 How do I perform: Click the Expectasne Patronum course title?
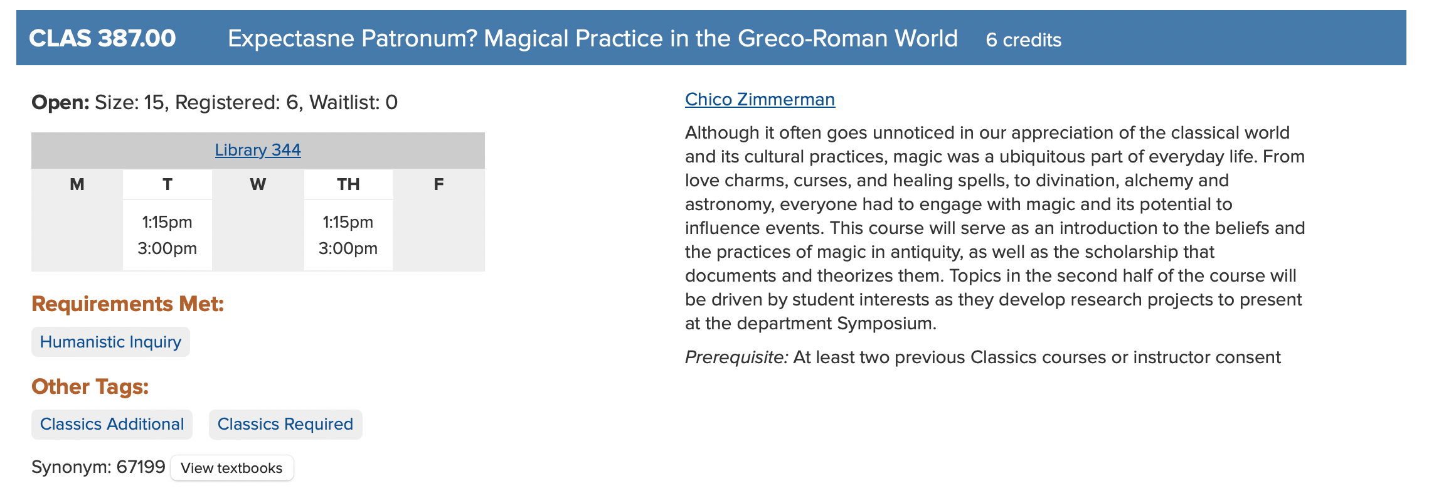click(592, 38)
